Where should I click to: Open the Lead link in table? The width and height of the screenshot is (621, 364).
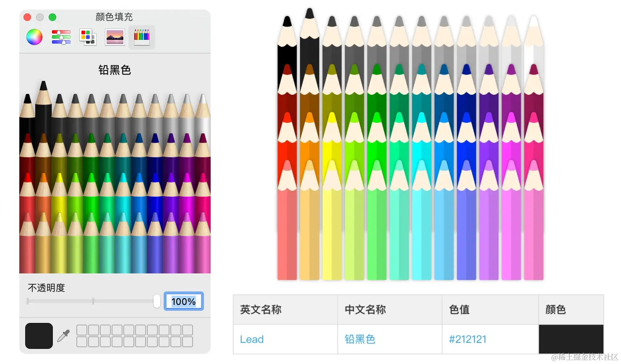[x=252, y=339]
